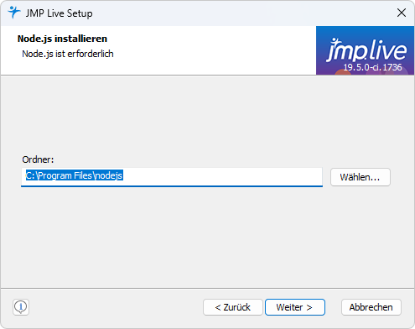The height and width of the screenshot is (329, 415).
Task: Close the JMP Live Setup window
Action: click(x=402, y=13)
